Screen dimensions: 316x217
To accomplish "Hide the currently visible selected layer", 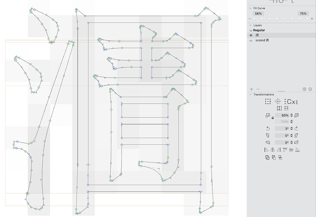I will click(x=251, y=35).
